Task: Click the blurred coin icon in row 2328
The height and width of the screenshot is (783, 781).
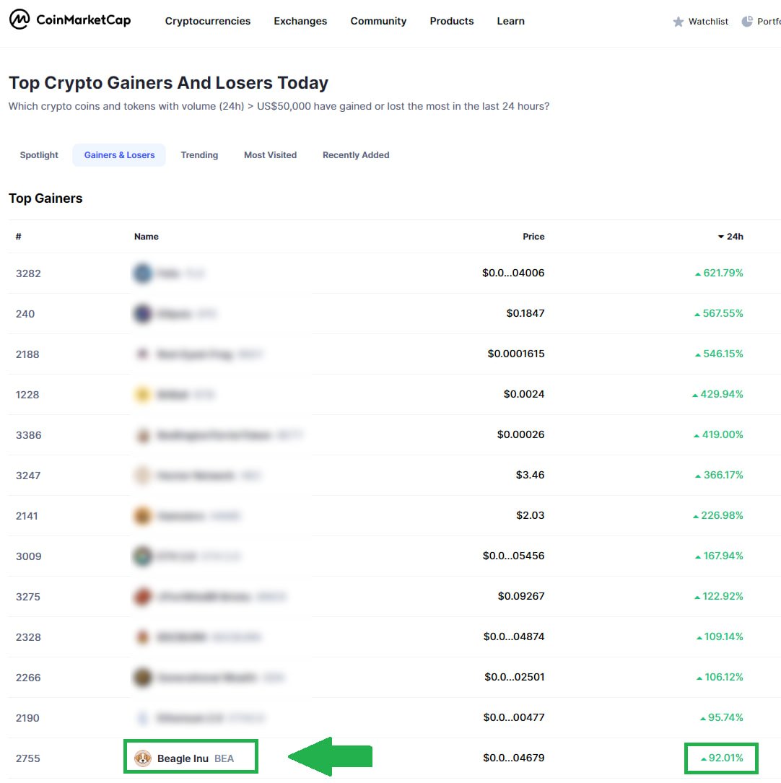Action: (143, 637)
